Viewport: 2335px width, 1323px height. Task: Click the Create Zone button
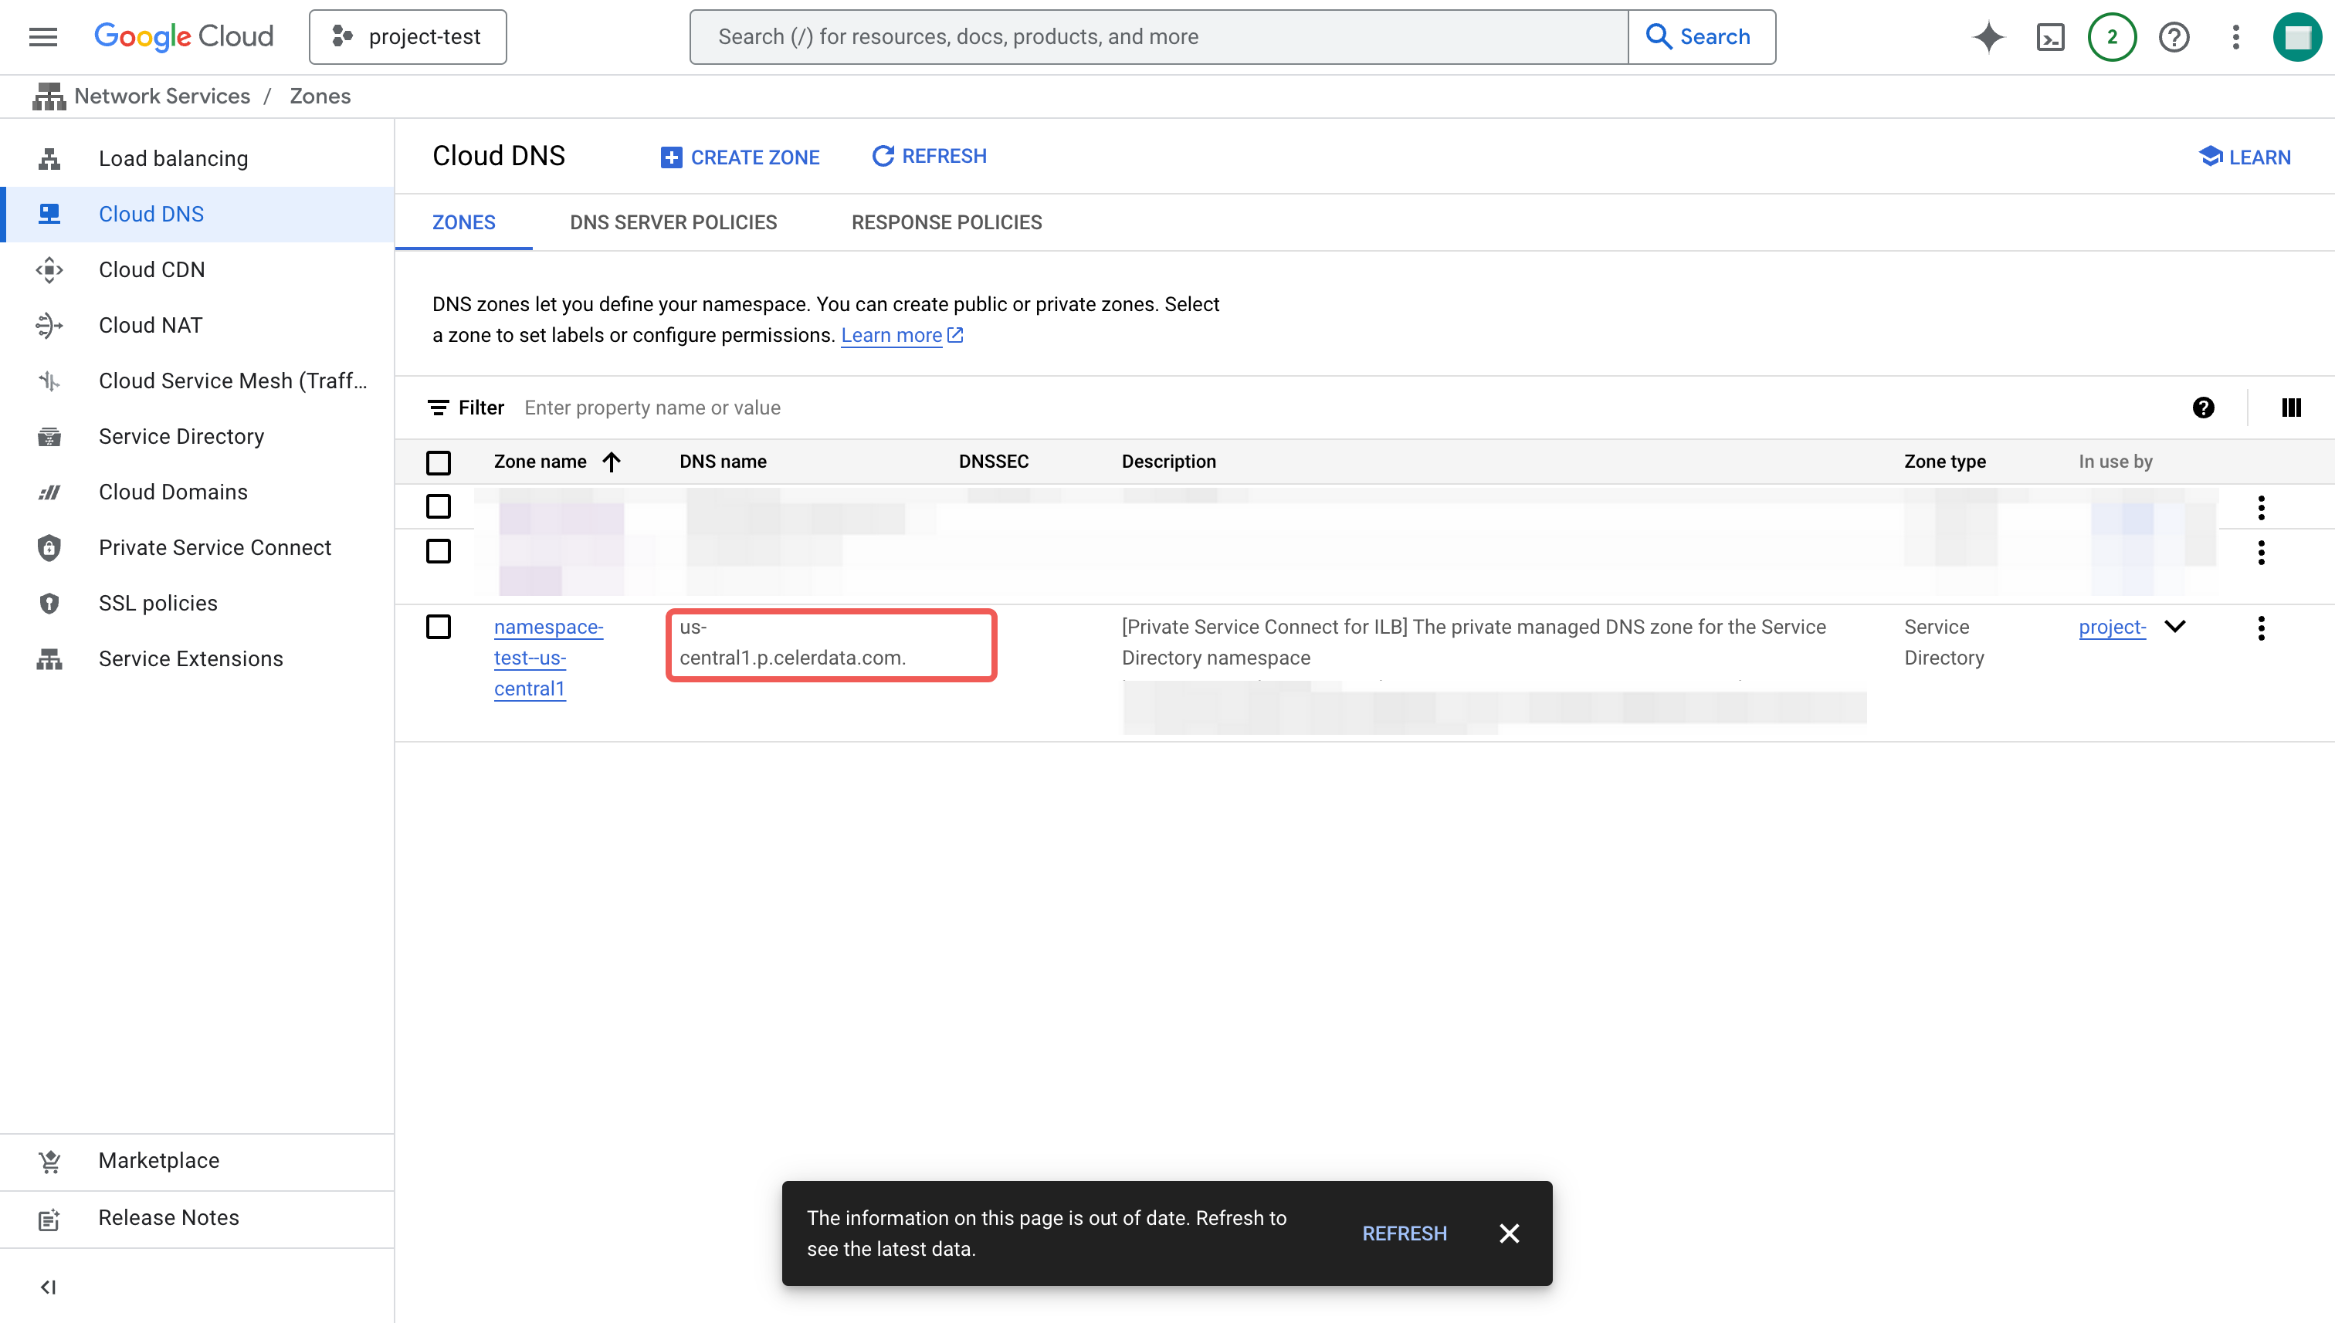coord(740,157)
